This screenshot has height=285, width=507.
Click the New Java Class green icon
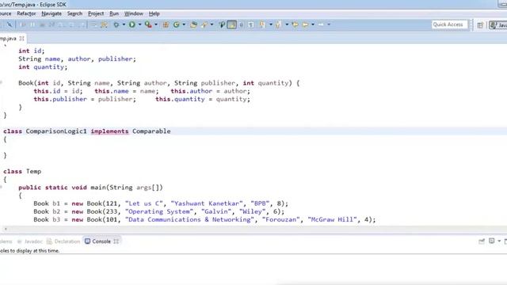coord(176,25)
